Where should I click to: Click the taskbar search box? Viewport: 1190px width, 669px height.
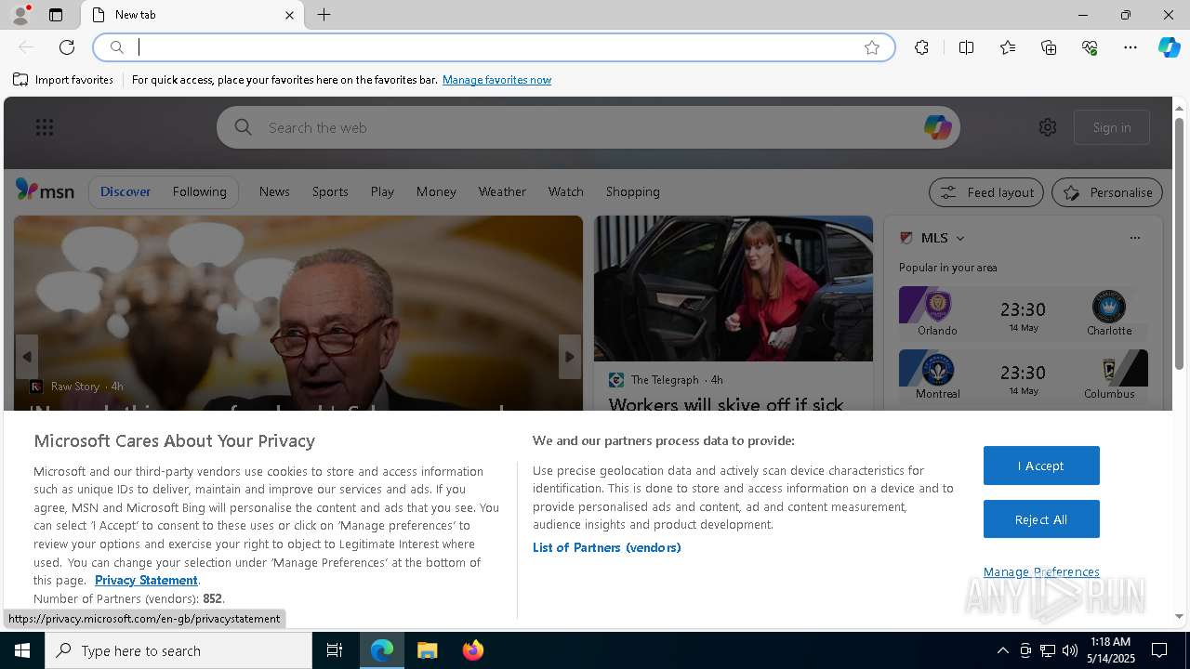[x=178, y=650]
